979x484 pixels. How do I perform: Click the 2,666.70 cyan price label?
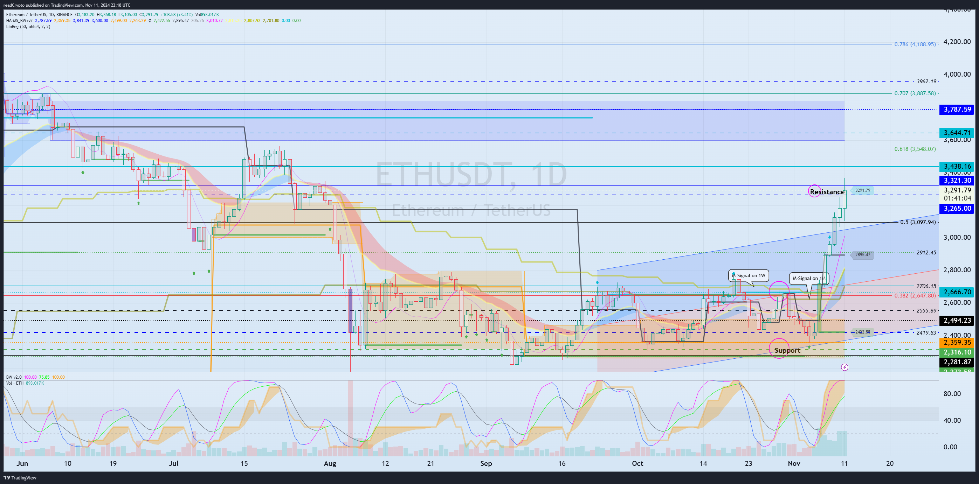click(x=957, y=292)
